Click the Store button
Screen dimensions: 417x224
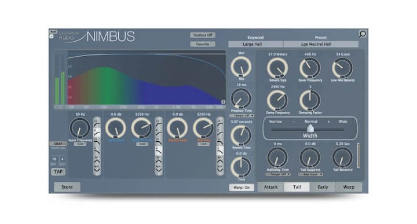tap(67, 187)
